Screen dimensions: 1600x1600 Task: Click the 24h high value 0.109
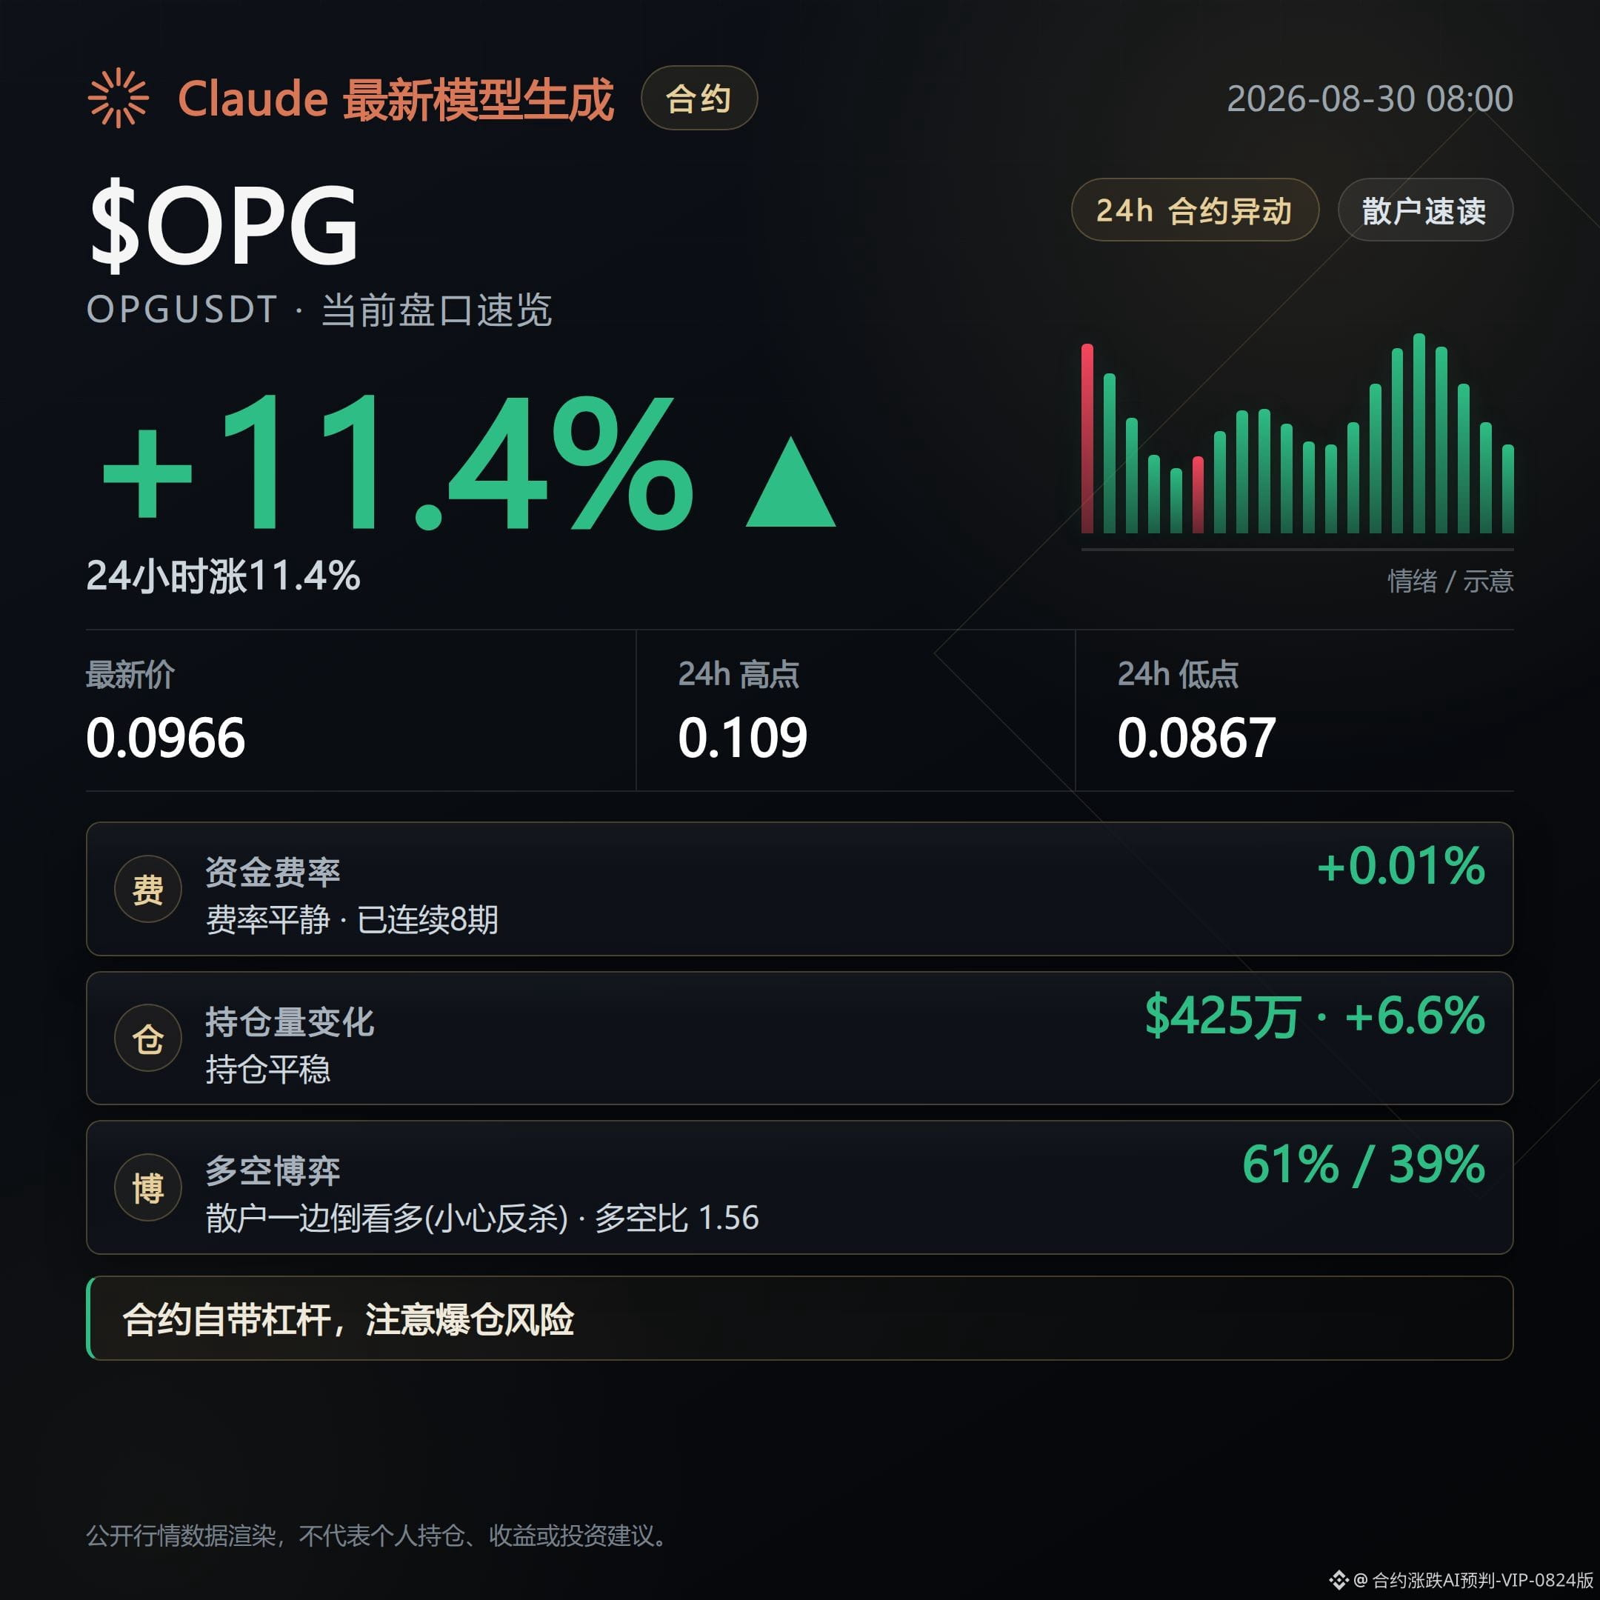743,738
